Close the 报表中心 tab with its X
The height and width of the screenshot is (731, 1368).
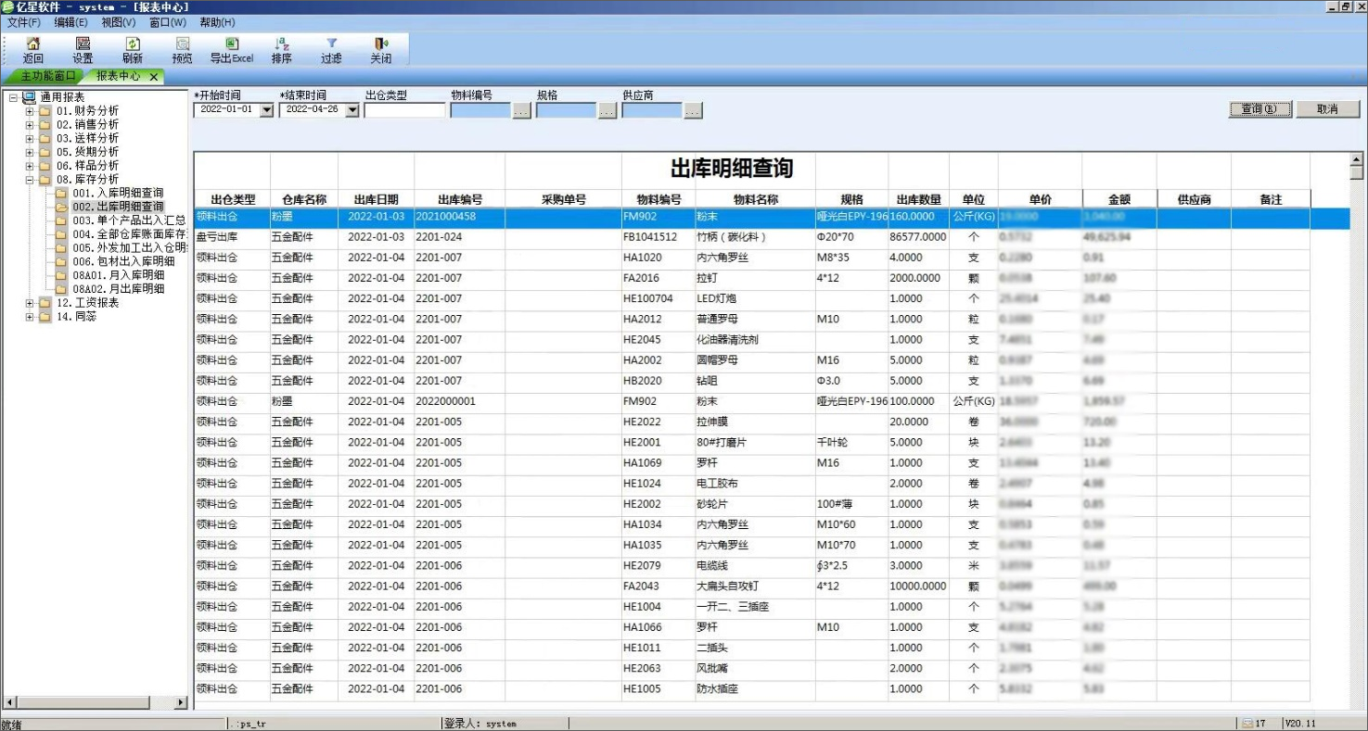pos(154,77)
